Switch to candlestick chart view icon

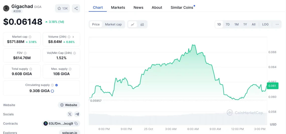142,24
